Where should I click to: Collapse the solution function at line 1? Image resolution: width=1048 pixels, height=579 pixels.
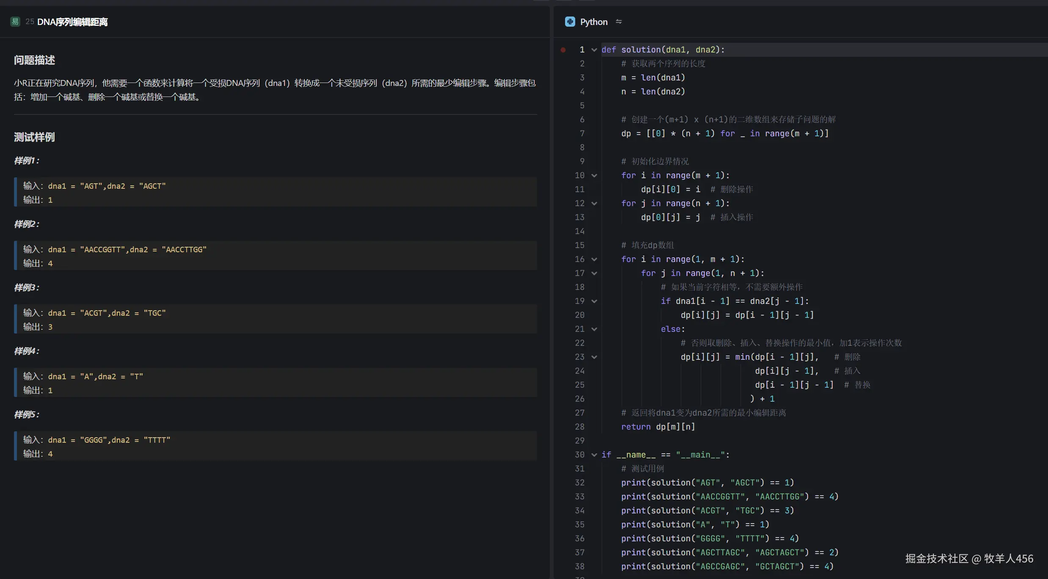(x=594, y=50)
